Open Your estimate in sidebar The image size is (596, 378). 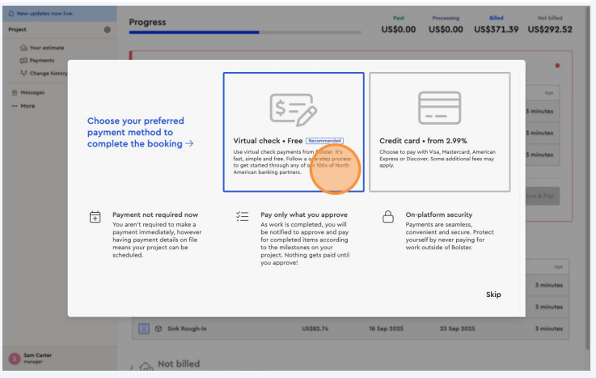click(46, 48)
